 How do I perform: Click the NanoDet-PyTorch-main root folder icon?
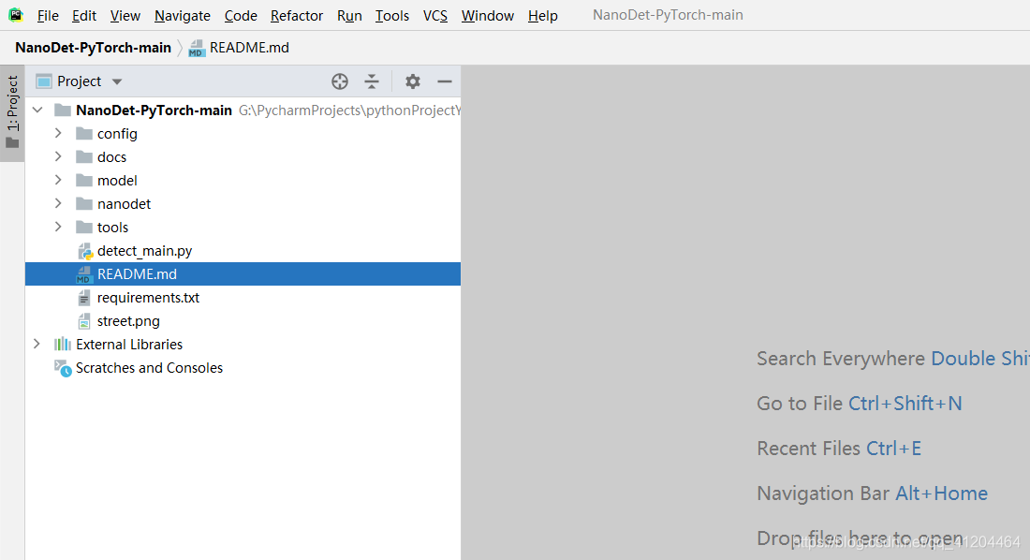point(63,110)
